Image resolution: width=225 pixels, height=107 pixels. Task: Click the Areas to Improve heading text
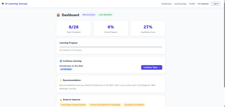coord(72,100)
